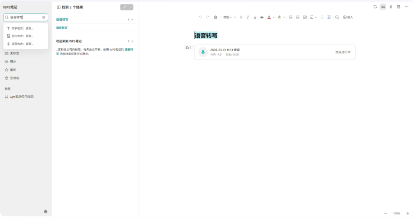Click the sync refresh icon
The height and width of the screenshot is (219, 413).
coord(375,7)
